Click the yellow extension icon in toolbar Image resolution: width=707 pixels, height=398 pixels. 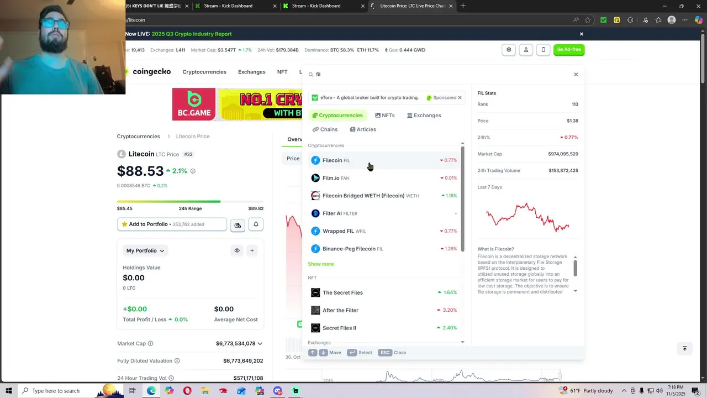[x=617, y=20]
